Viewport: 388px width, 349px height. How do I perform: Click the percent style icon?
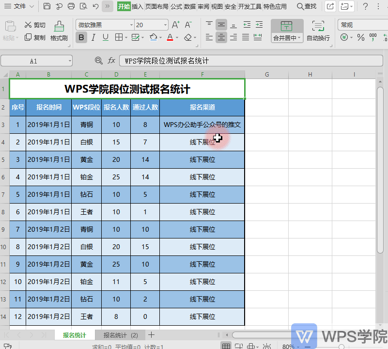tap(361, 37)
